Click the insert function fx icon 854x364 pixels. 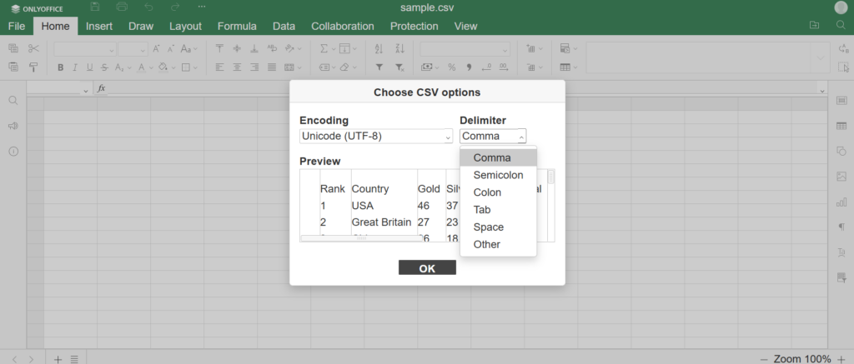102,88
